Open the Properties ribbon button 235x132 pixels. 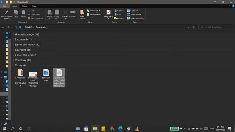click(108, 15)
